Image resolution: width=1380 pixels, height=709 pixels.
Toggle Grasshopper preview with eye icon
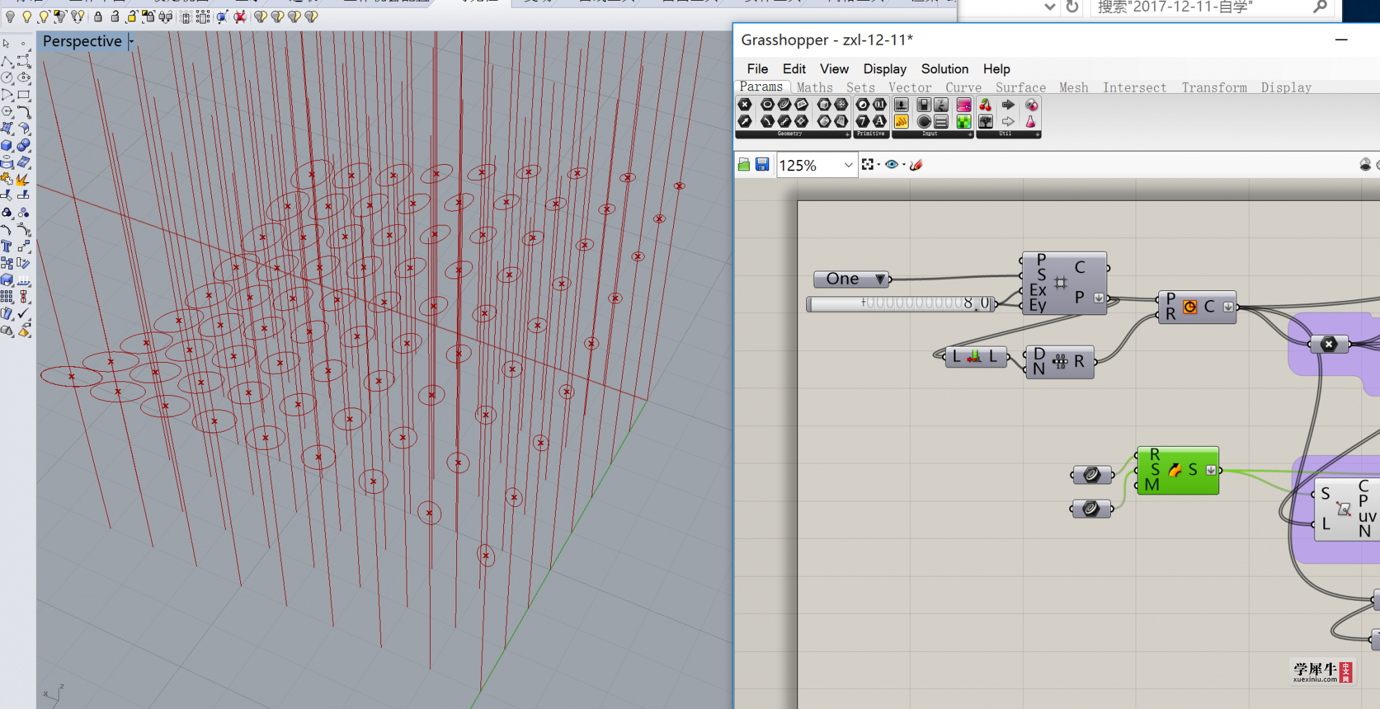point(892,164)
